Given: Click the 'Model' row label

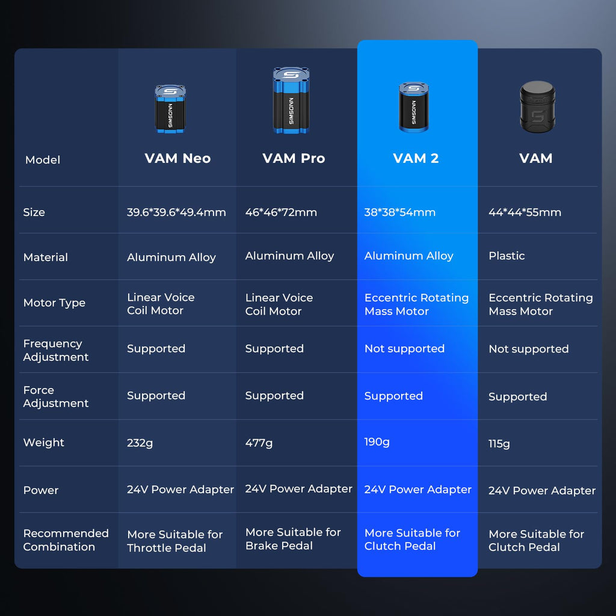Looking at the screenshot, I should pyautogui.click(x=43, y=160).
